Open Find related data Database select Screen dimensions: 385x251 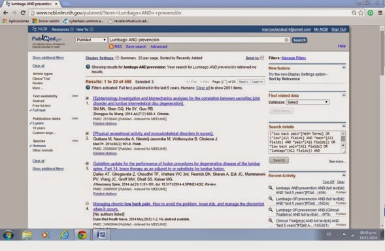(x=308, y=102)
